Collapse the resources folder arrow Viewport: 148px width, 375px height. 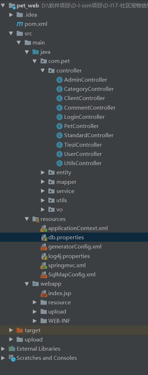coord(27,219)
